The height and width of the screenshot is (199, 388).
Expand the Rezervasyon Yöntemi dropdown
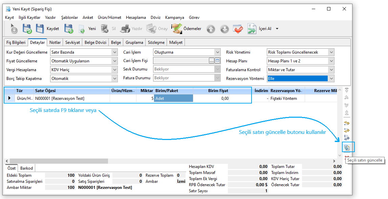tap(331, 79)
